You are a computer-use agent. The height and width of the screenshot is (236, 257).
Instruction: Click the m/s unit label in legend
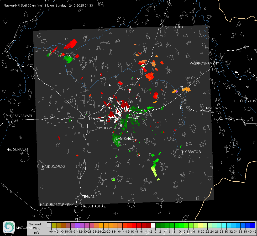[36, 233]
